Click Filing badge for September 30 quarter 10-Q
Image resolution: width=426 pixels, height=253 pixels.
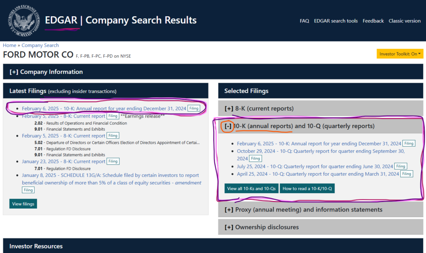click(x=255, y=159)
